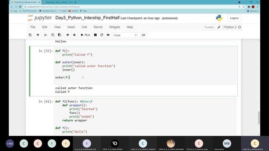Bookmark page with the star icon
The width and height of the screenshot is (269, 151).
tap(244, 7)
